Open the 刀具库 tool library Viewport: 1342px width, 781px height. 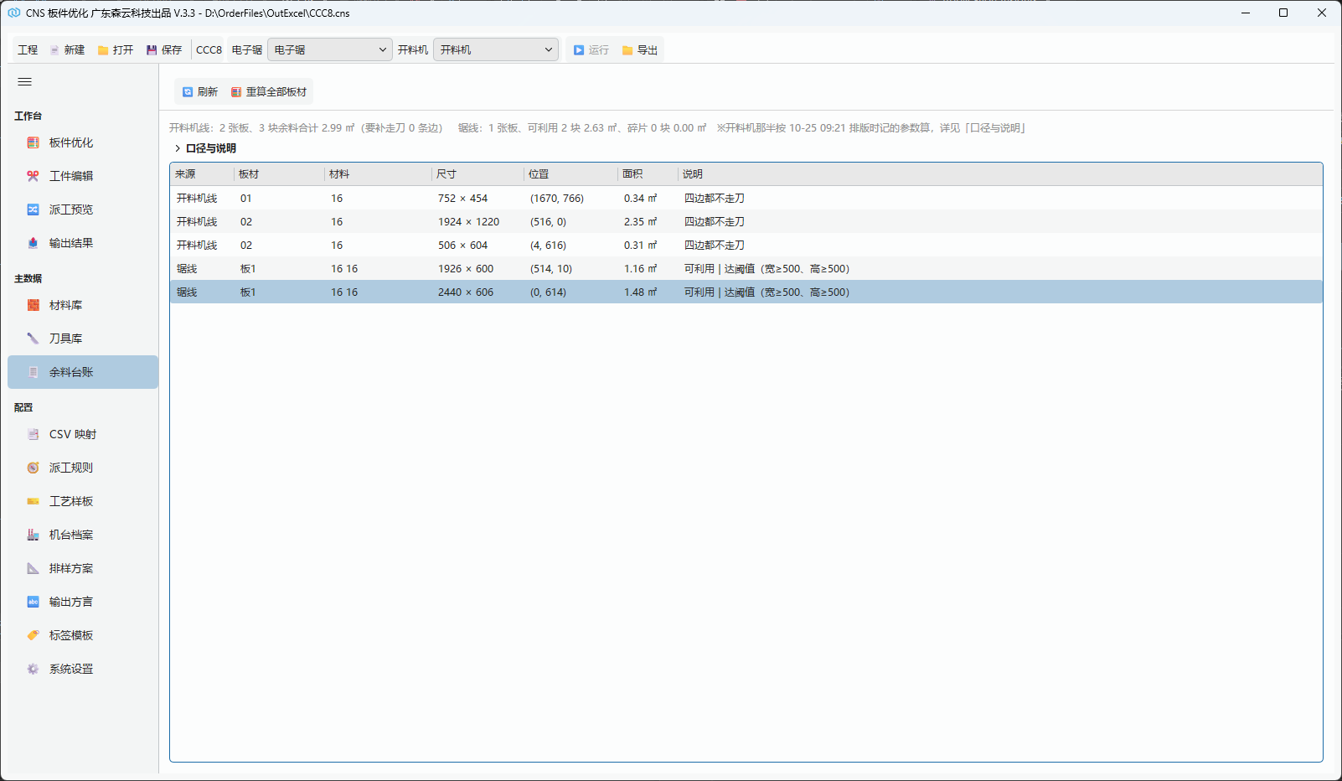tap(83, 339)
